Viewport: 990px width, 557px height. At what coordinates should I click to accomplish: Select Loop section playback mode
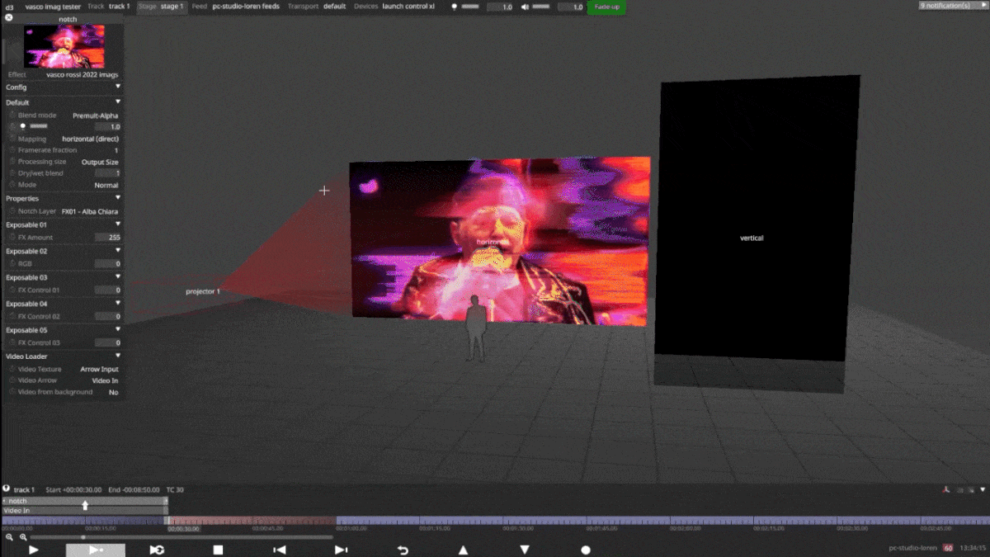click(157, 550)
